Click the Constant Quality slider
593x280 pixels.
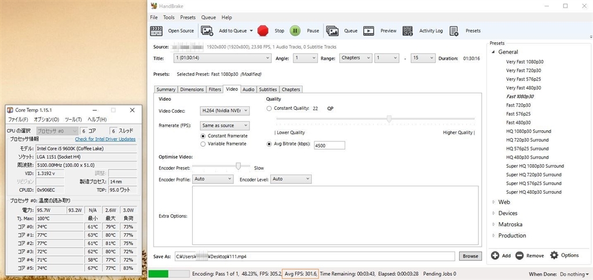point(375,119)
